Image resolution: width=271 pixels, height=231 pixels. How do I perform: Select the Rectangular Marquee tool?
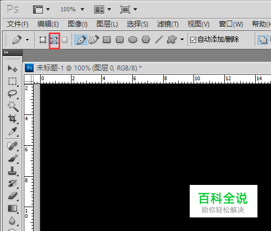click(12, 81)
